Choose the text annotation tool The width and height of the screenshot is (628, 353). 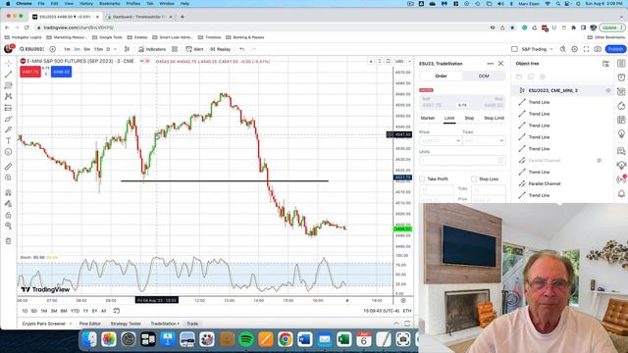(8, 141)
